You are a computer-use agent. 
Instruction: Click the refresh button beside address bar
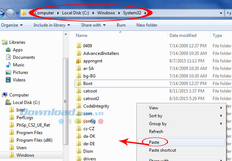point(229,13)
